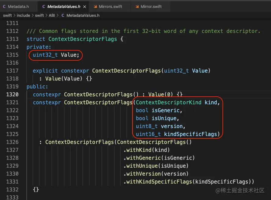Click 'bool isGeneric,' parameter
This screenshot has height=200, width=271.
click(x=159, y=110)
